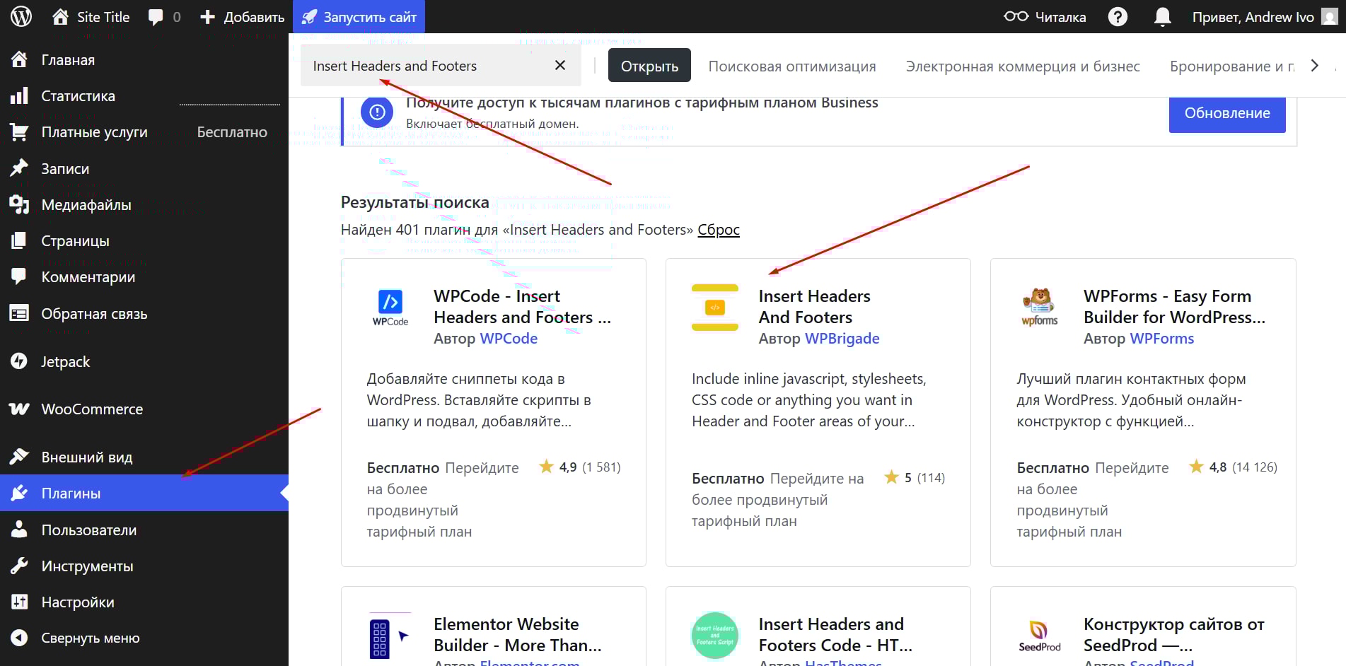This screenshot has width=1346, height=666.
Task: Open Elementor Website Builder plugin title
Action: tap(518, 635)
